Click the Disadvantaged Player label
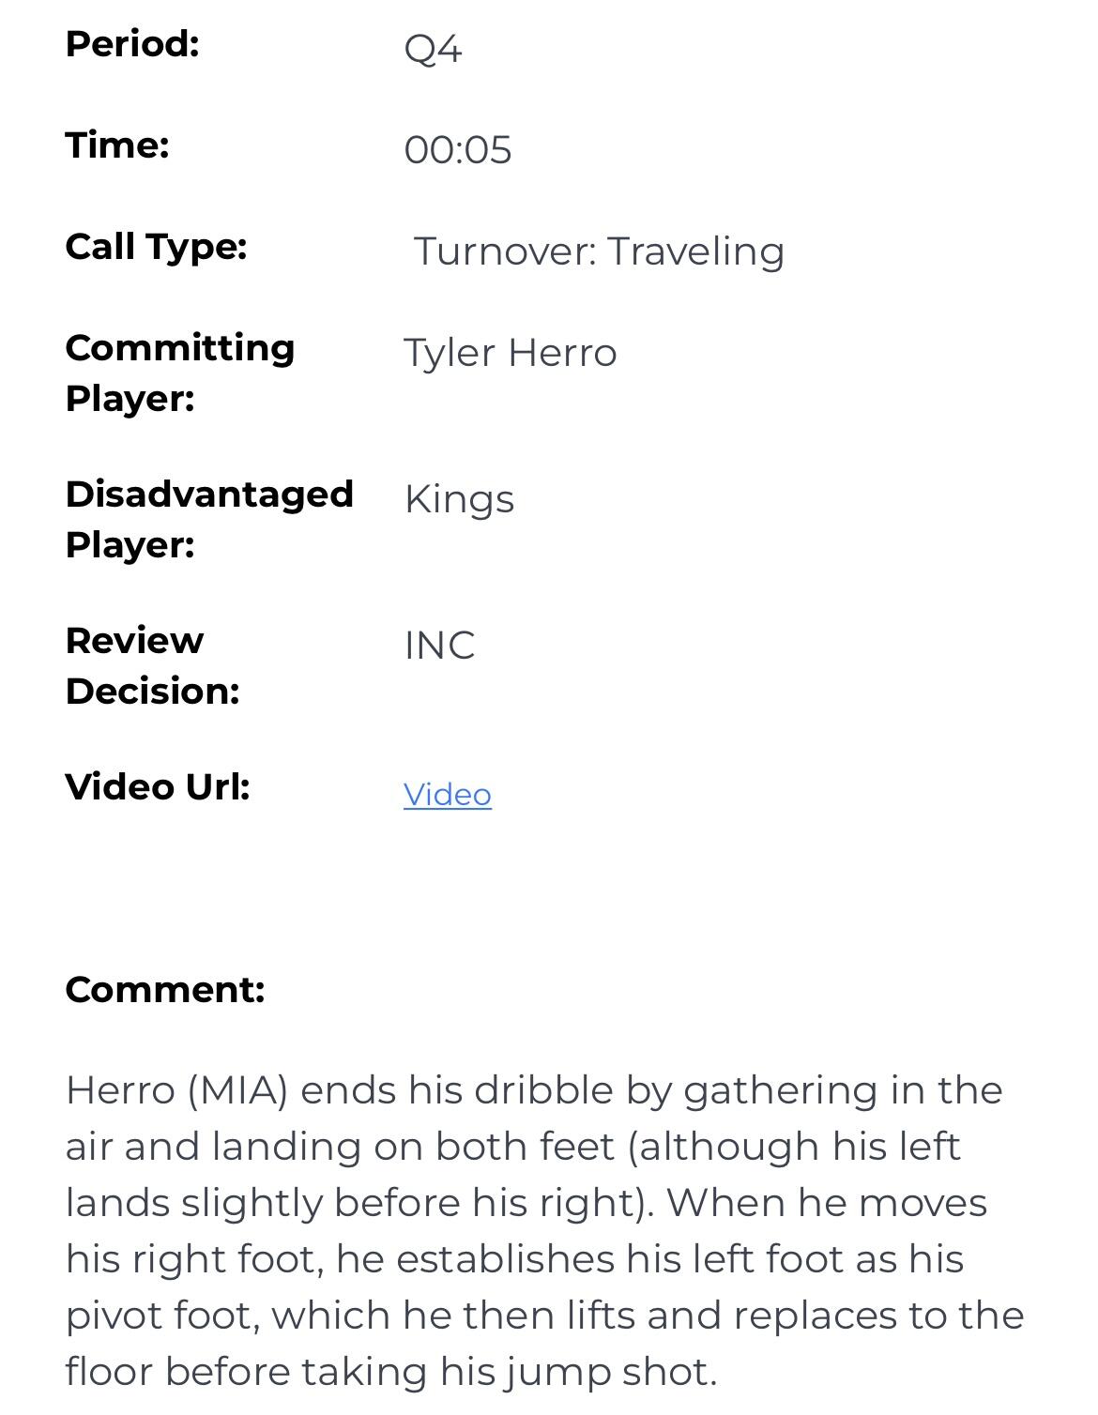Viewport: 1098px width, 1415px height. click(208, 519)
